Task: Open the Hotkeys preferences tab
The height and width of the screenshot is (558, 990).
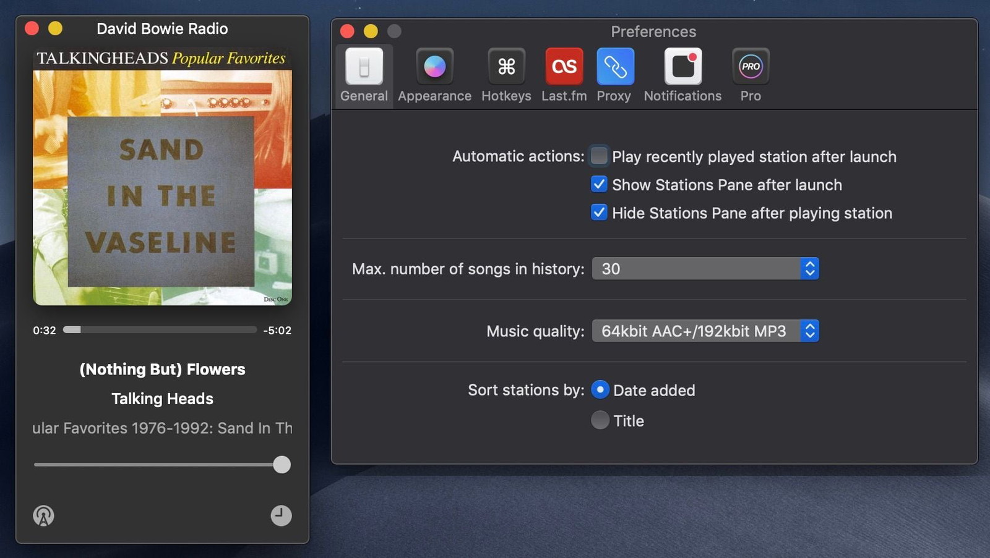Action: (x=506, y=76)
